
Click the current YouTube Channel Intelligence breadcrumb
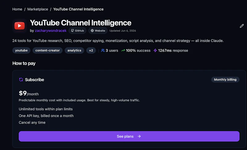pos(78,9)
